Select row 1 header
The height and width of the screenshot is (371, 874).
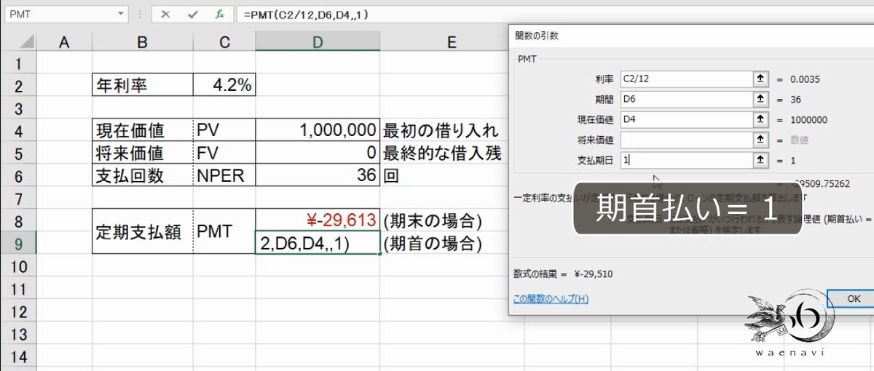pos(18,63)
